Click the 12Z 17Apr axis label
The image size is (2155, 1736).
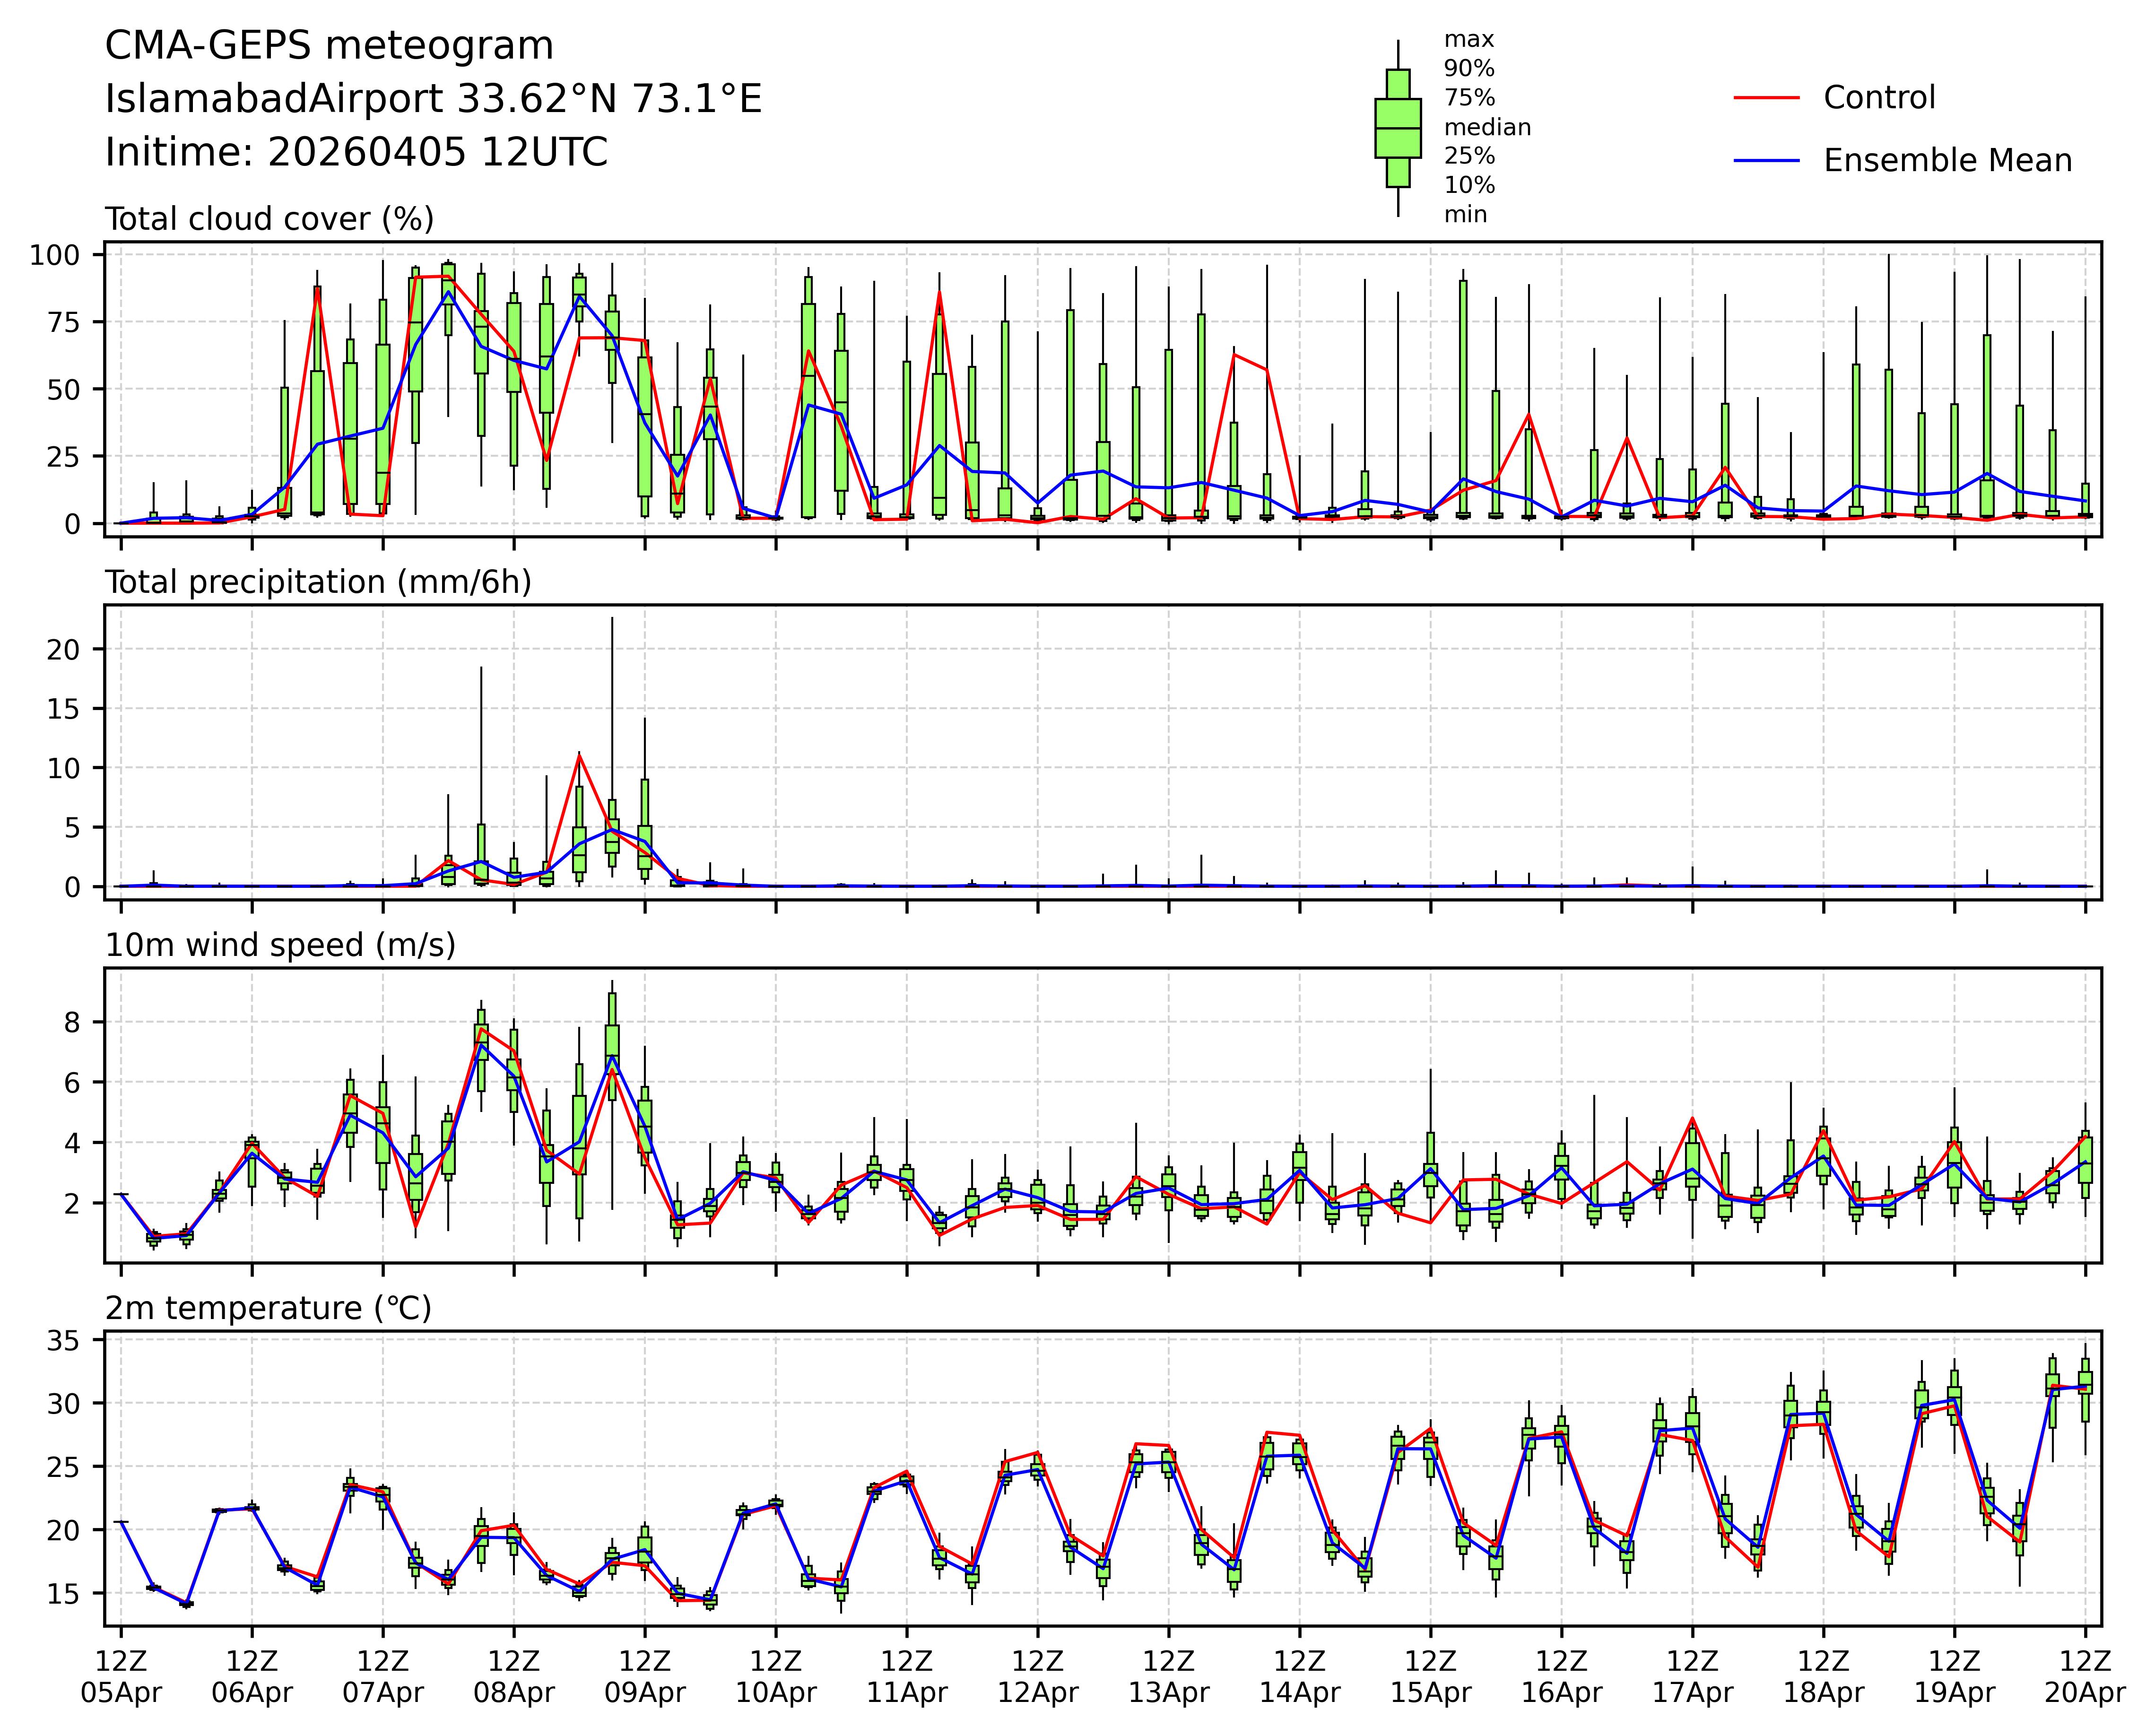coord(1692,1677)
